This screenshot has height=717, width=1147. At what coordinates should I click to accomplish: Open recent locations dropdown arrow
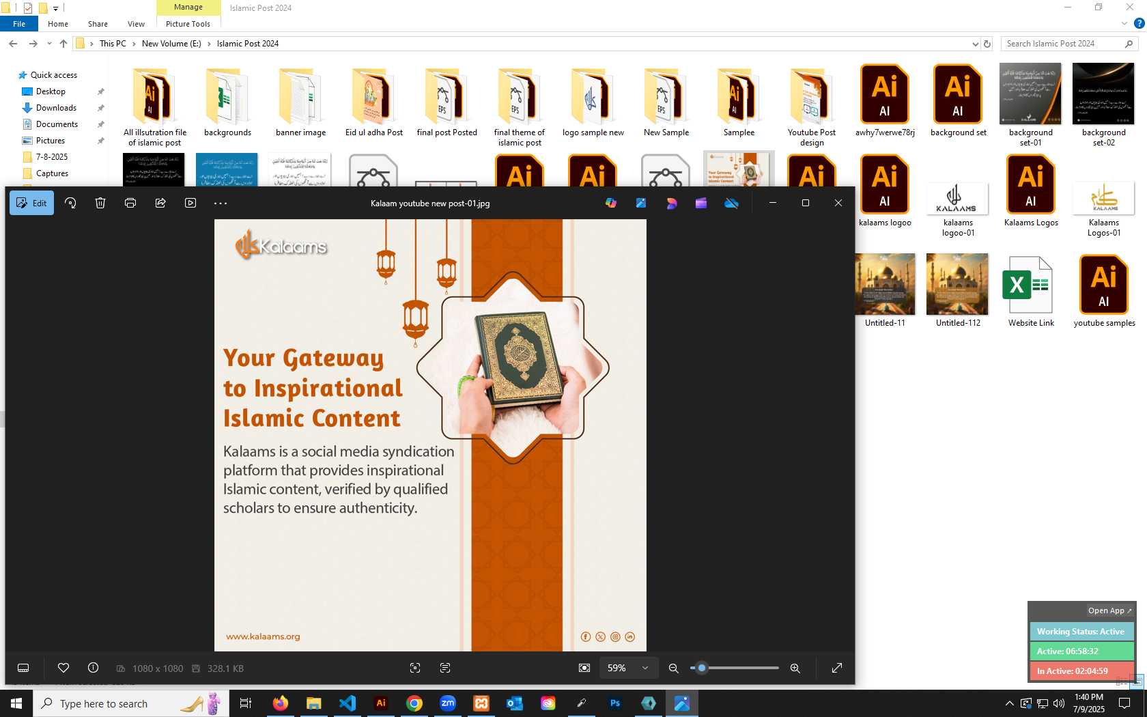coord(49,44)
